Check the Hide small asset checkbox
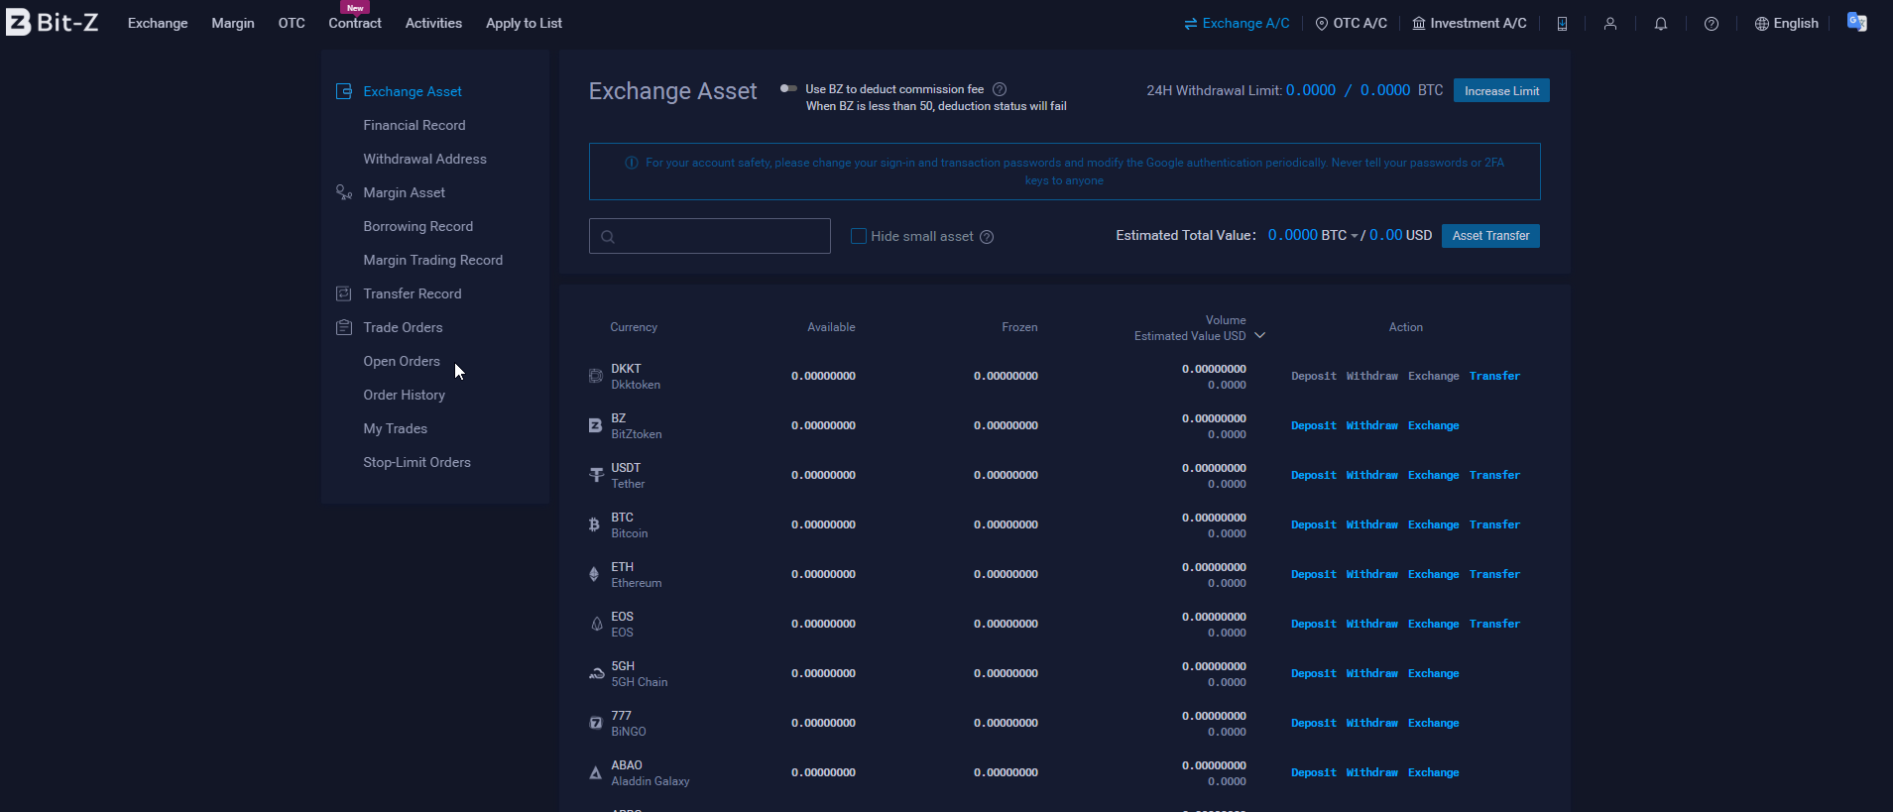The width and height of the screenshot is (1893, 812). tap(859, 236)
